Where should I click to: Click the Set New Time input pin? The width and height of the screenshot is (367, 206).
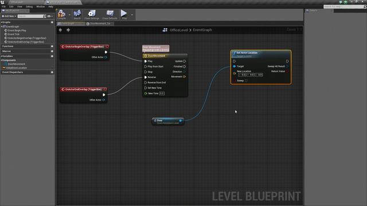click(146, 88)
